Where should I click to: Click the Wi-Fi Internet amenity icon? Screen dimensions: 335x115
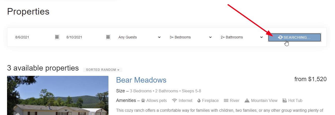pos(174,101)
